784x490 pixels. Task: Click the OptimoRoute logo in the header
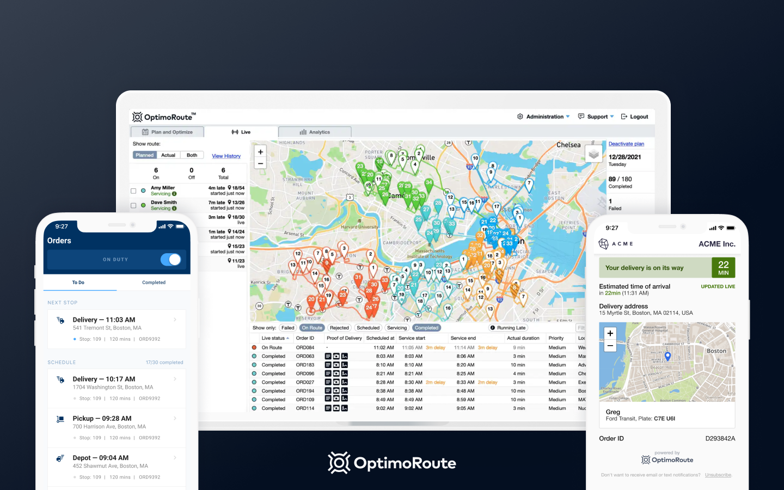tap(163, 117)
